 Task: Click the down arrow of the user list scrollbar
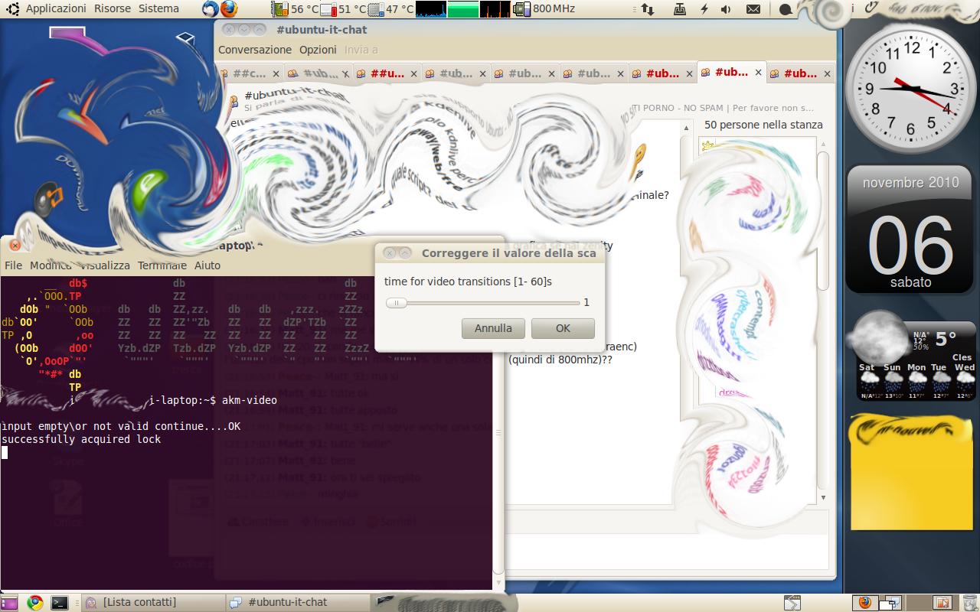click(x=823, y=497)
